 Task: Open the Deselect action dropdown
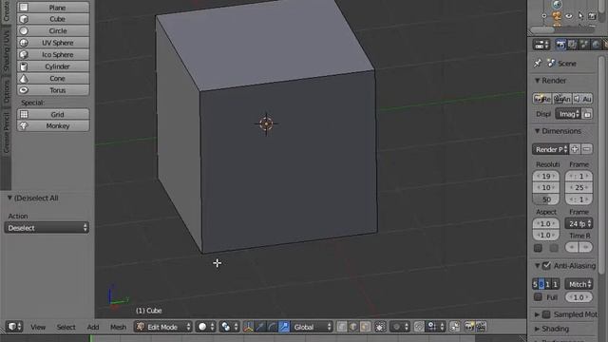click(x=47, y=228)
